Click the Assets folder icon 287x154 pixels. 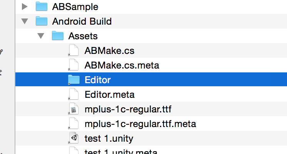57,36
